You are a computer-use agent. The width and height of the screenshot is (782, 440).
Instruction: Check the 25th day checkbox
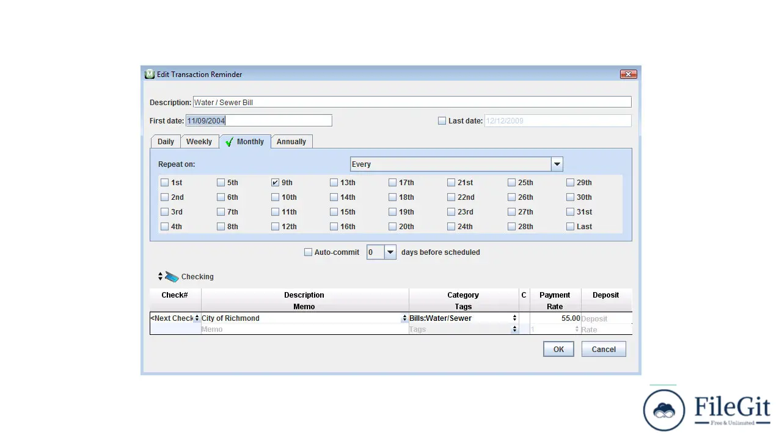click(511, 182)
